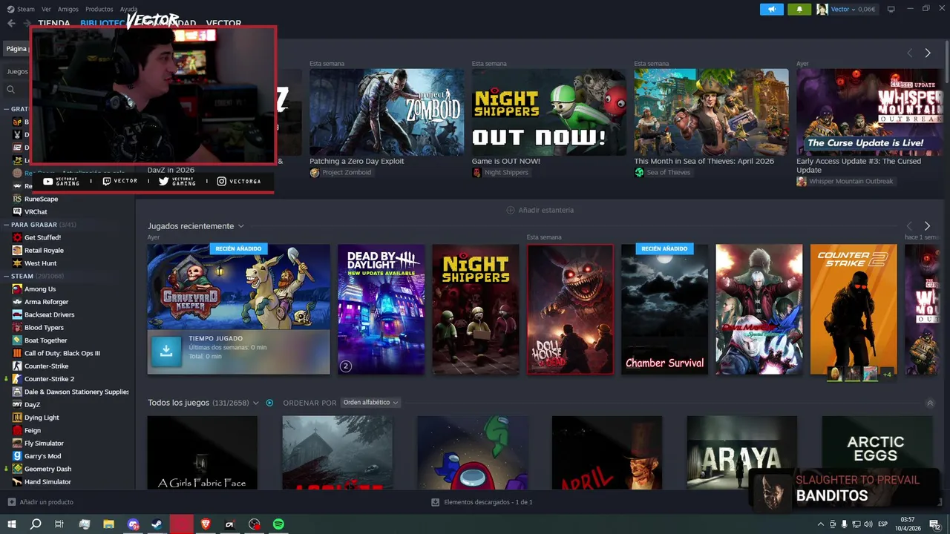
Task: Open the Orden alfabético sort dropdown
Action: tap(370, 403)
